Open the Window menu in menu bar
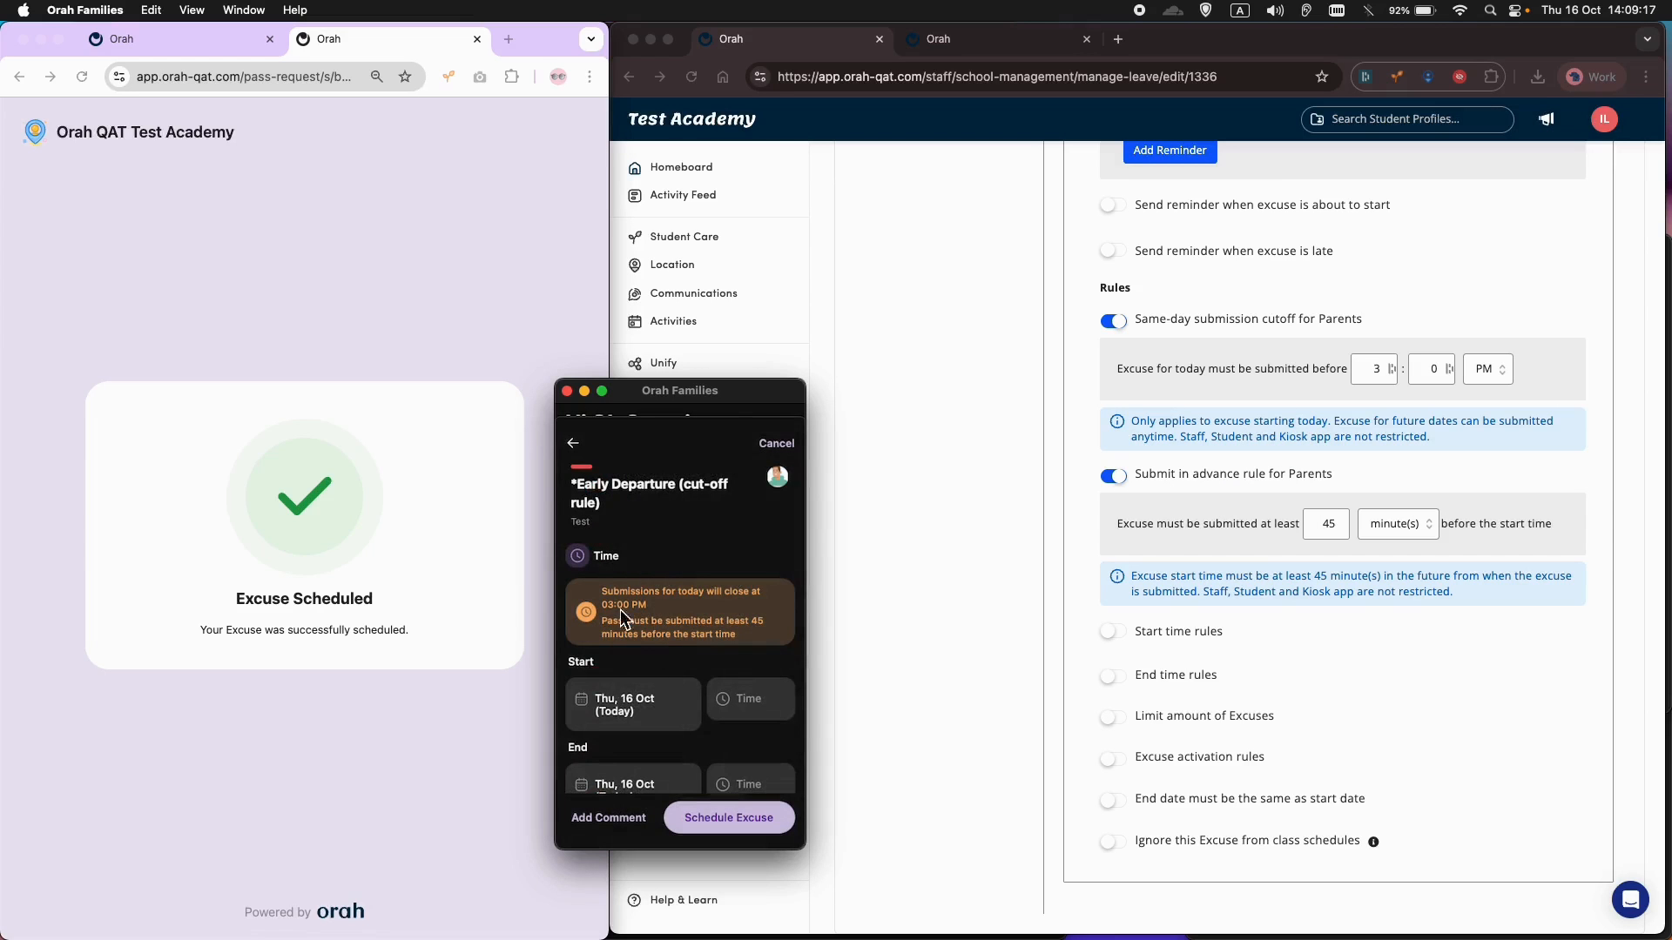Viewport: 1672px width, 940px height. [x=243, y=10]
